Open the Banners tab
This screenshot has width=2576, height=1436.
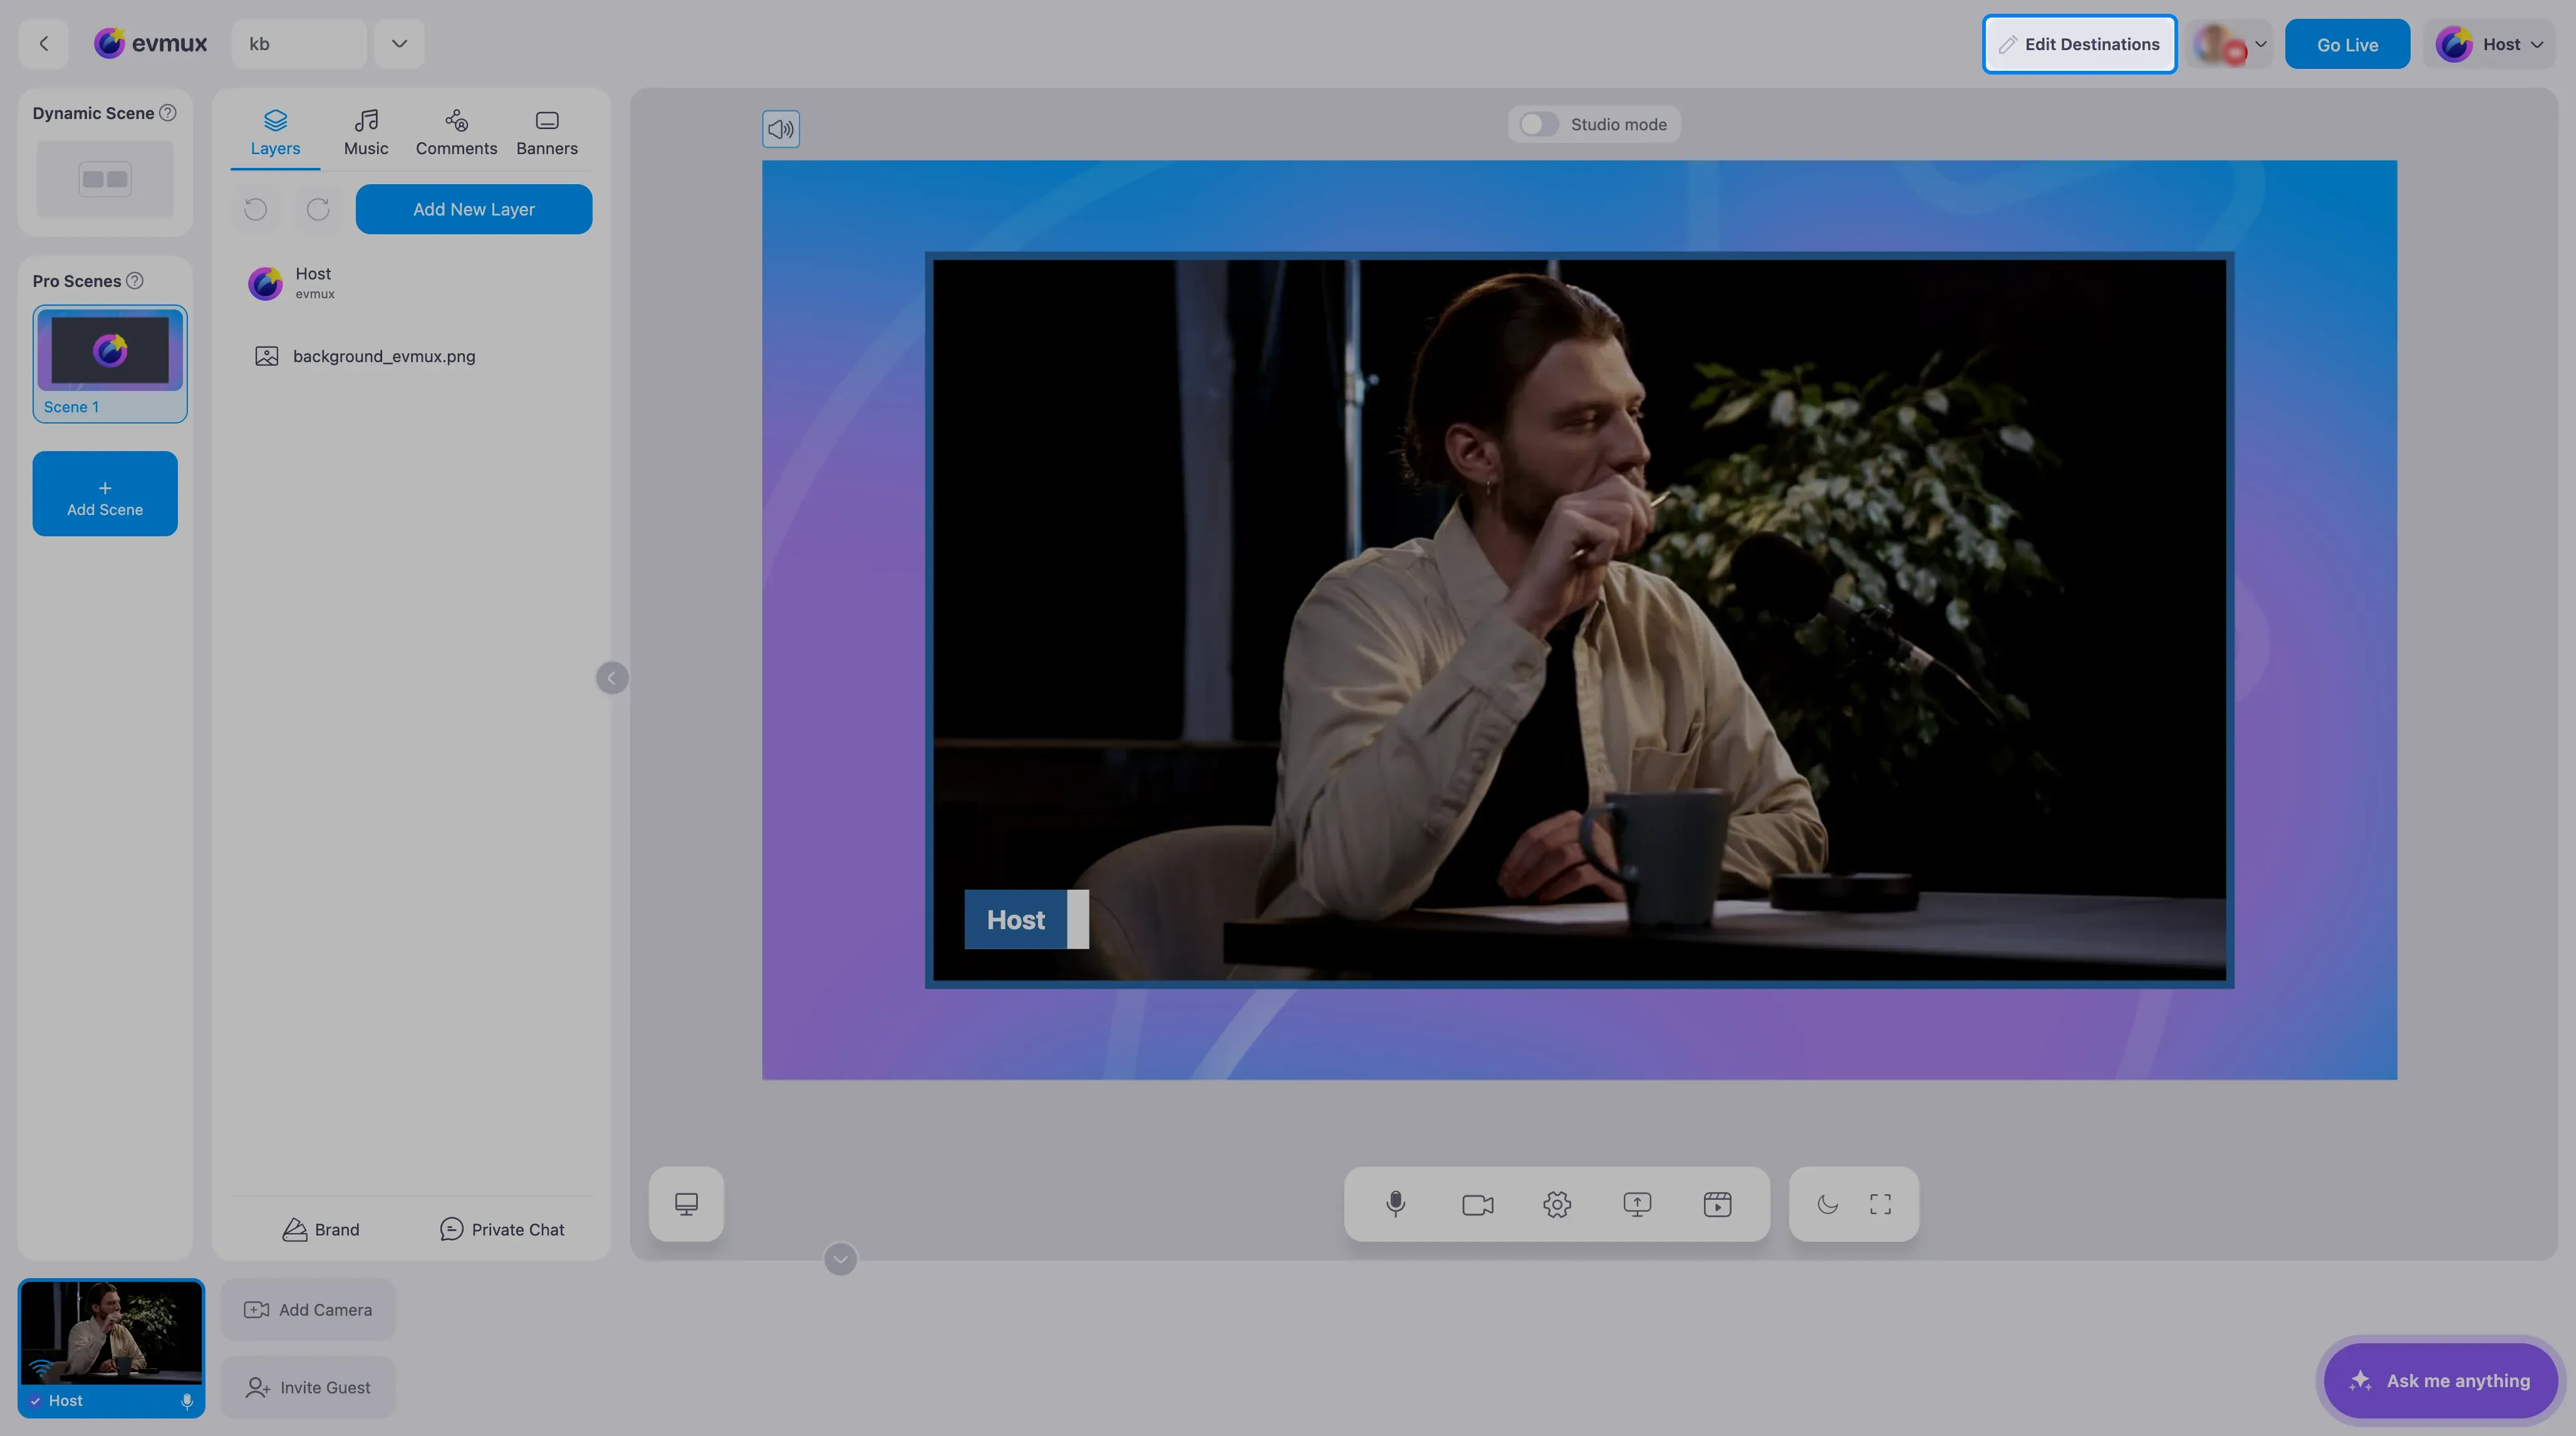547,133
